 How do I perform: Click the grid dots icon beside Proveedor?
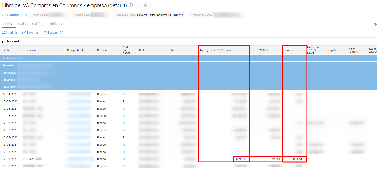(3, 41)
